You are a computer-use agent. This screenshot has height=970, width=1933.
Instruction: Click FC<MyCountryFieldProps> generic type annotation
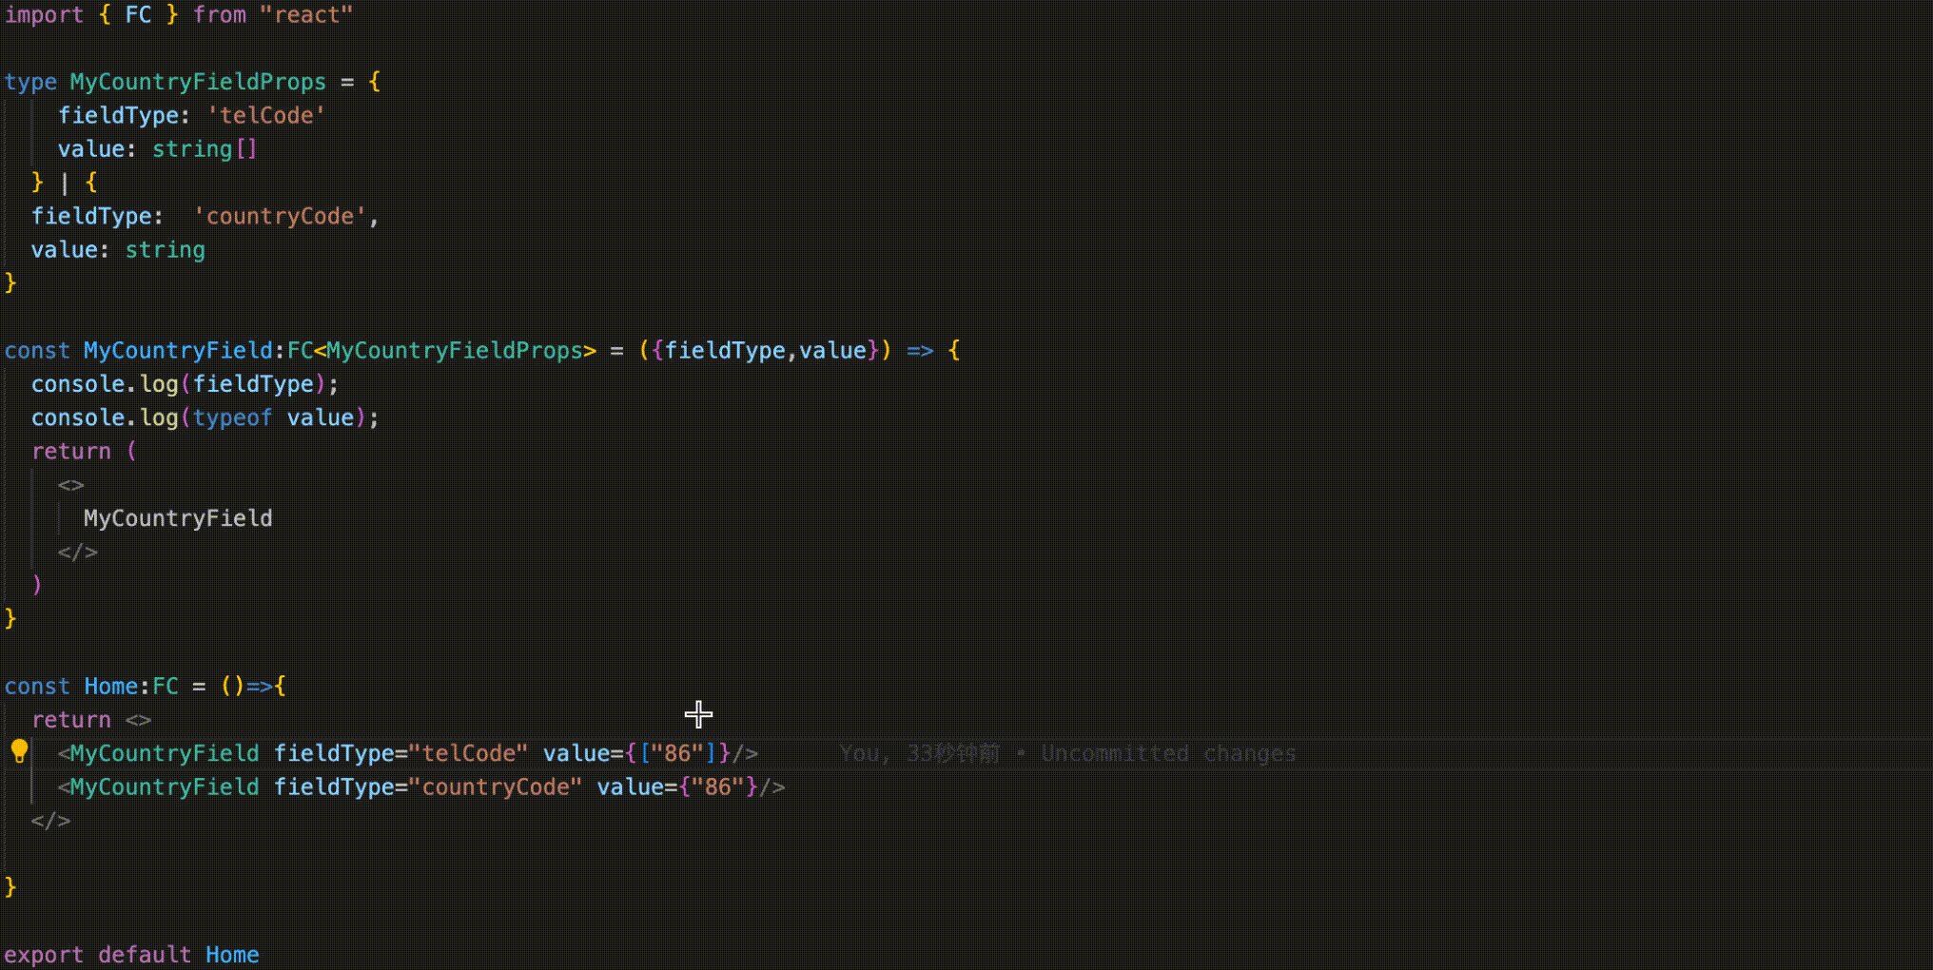[x=441, y=351]
